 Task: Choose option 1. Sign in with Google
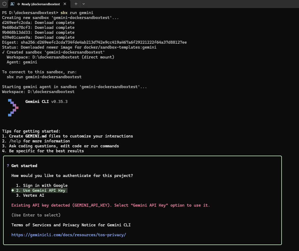[42, 185]
